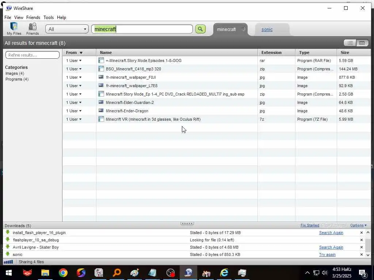Expand 1 User dropdown for Minecraft.Story.Mode.Episodes.1-8-GOG
The height and width of the screenshot is (280, 374).
pyautogui.click(x=74, y=61)
